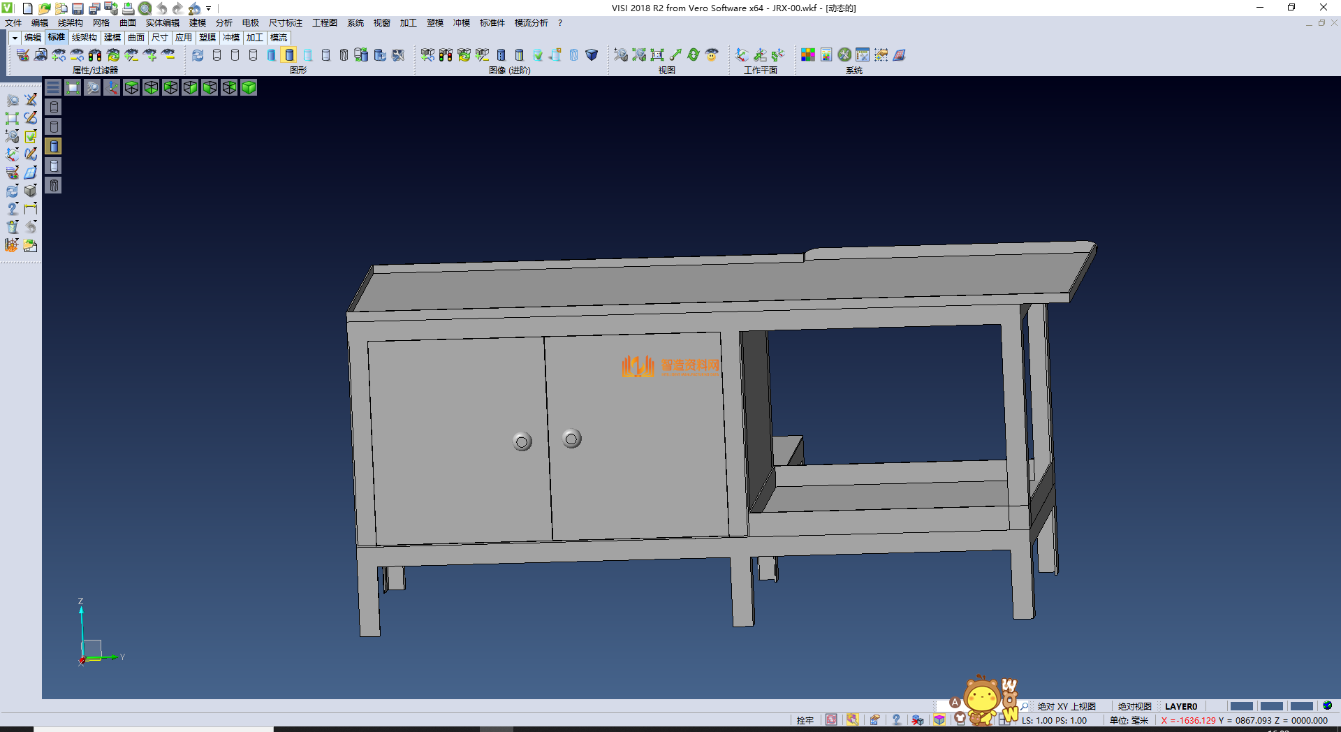The image size is (1341, 732).
Task: Open the dropdown arrow left of 编辑 tab
Action: point(14,38)
